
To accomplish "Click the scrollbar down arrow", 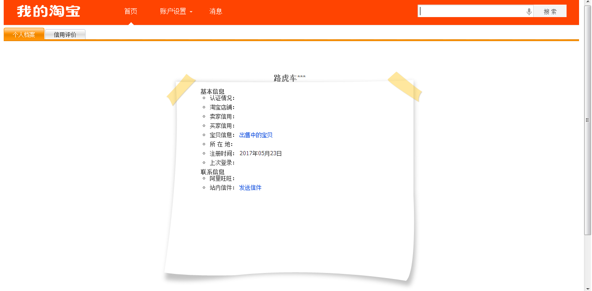I will [x=588, y=288].
